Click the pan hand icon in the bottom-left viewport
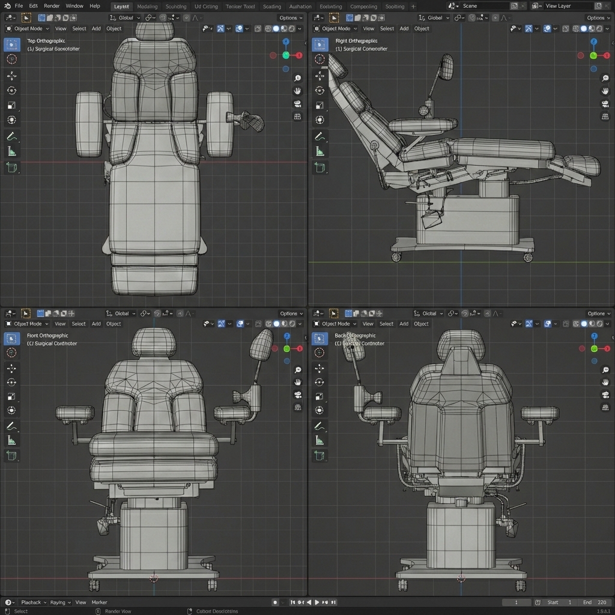This screenshot has width=615, height=615. pos(297,381)
